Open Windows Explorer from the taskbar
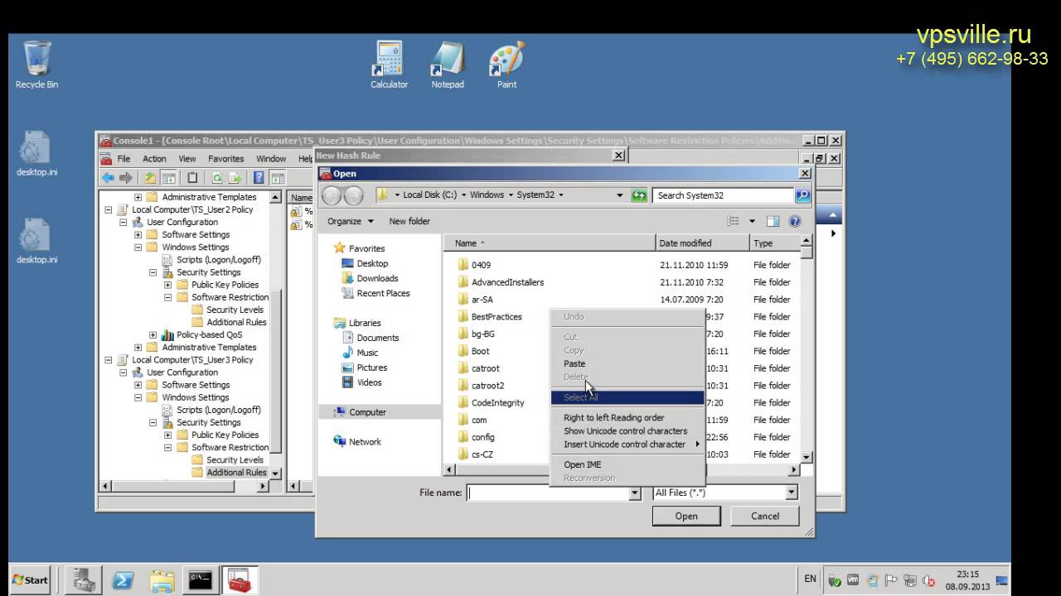 point(162,579)
